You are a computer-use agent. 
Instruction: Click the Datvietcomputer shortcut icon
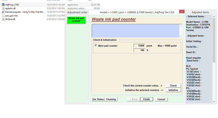click(3, 12)
